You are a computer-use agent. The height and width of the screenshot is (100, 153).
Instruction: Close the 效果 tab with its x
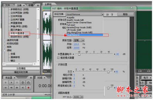(x=24, y=6)
